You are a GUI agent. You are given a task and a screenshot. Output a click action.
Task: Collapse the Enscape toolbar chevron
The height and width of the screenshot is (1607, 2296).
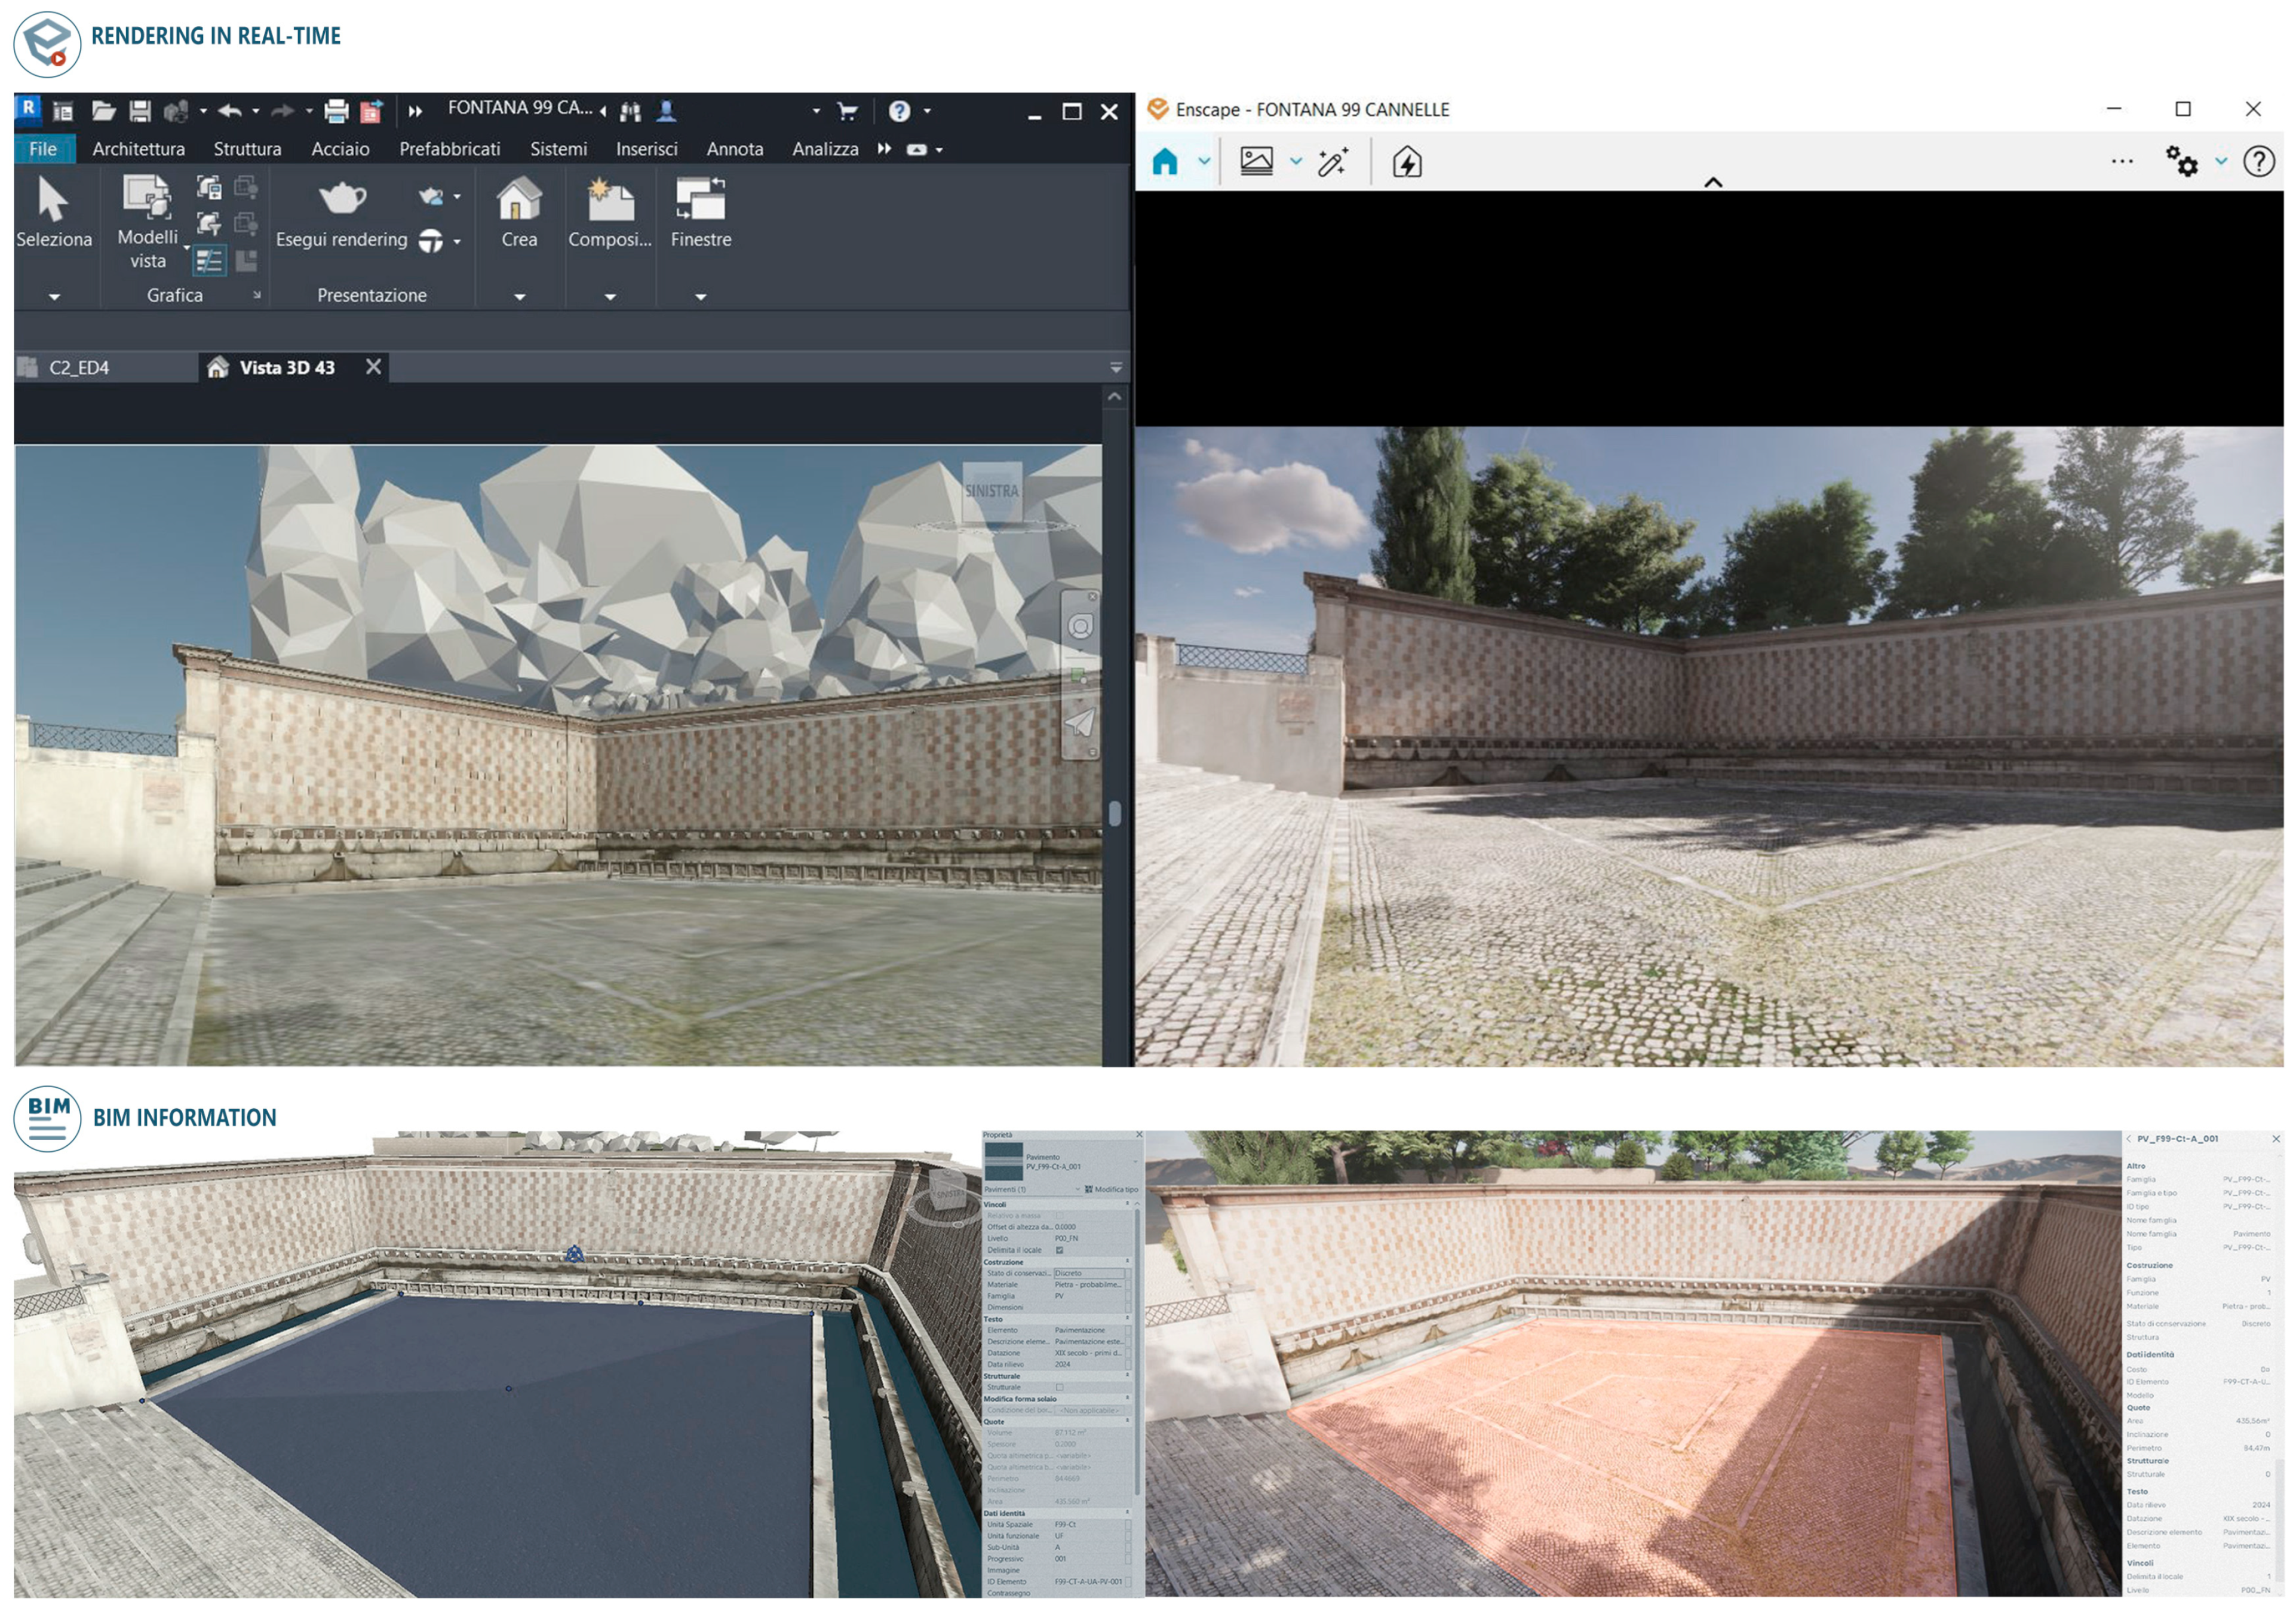click(1713, 182)
